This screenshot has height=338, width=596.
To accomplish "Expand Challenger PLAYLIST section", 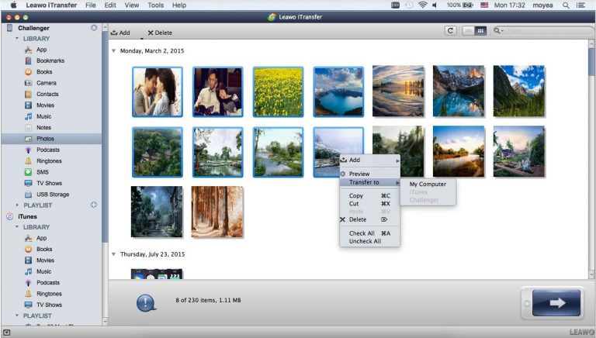I will point(17,205).
